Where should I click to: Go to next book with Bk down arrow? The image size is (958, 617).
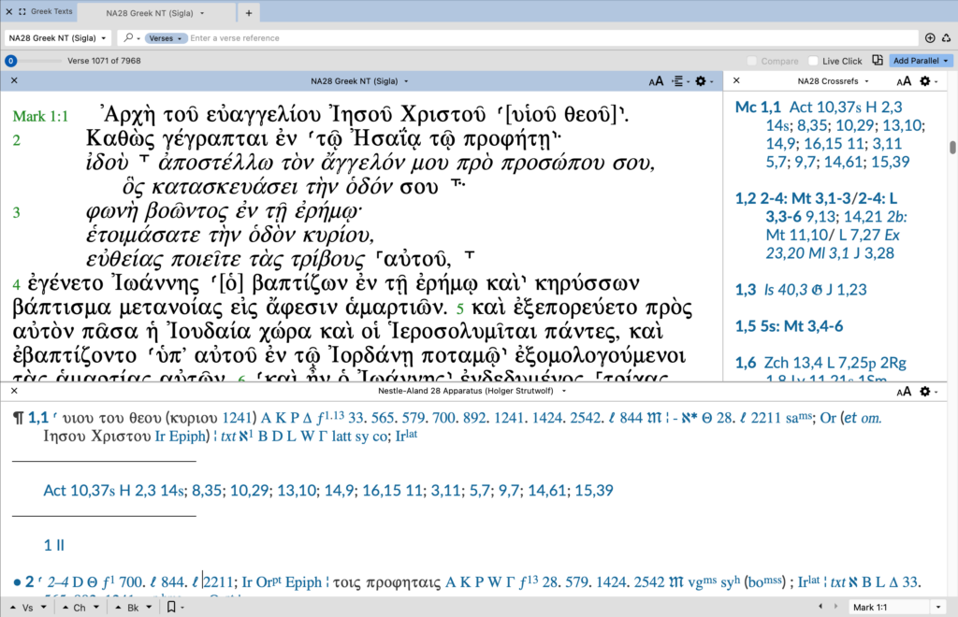click(149, 608)
